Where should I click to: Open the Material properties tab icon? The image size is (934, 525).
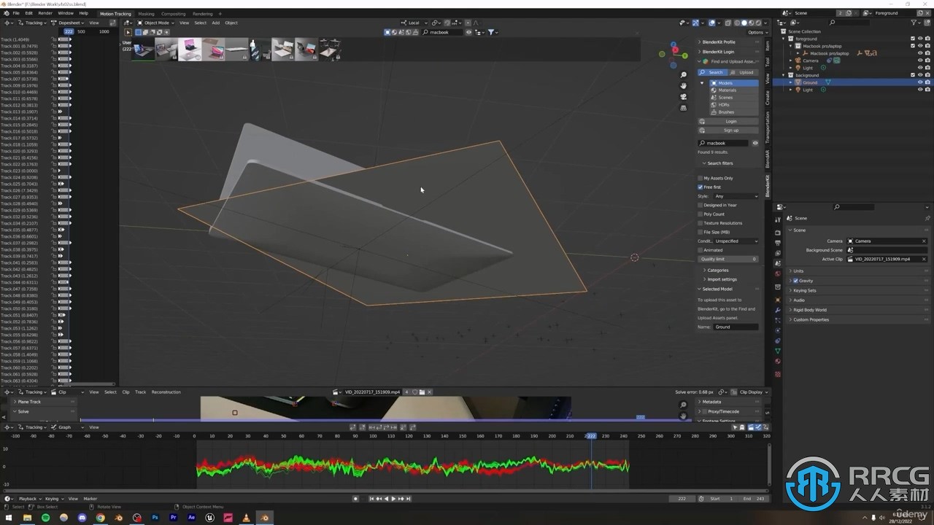(778, 361)
